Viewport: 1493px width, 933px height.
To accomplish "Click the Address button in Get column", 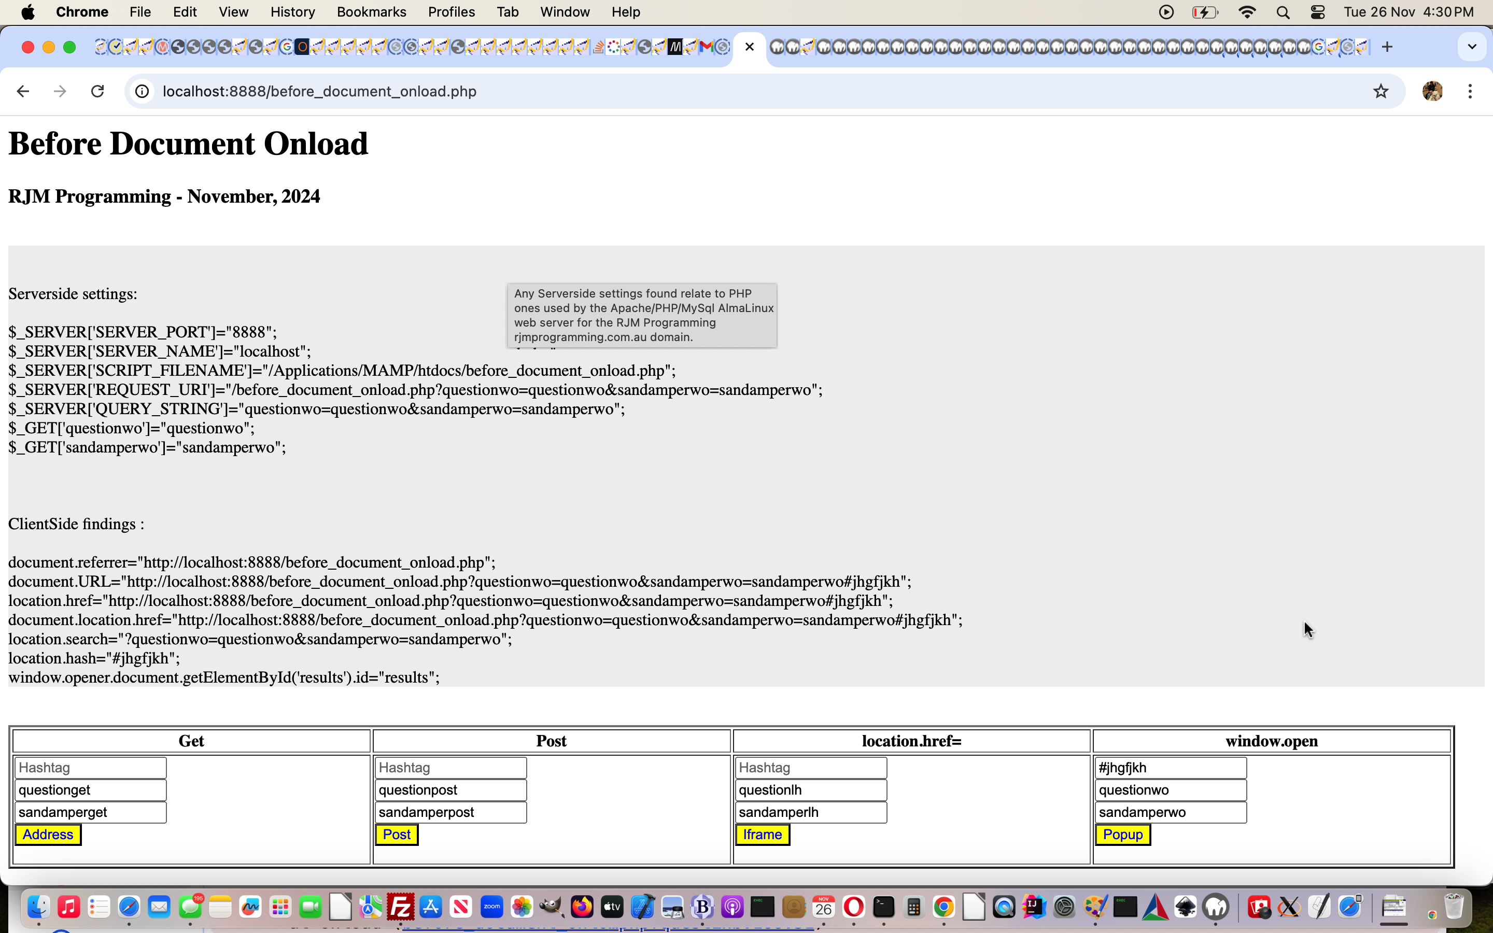I will (47, 834).
